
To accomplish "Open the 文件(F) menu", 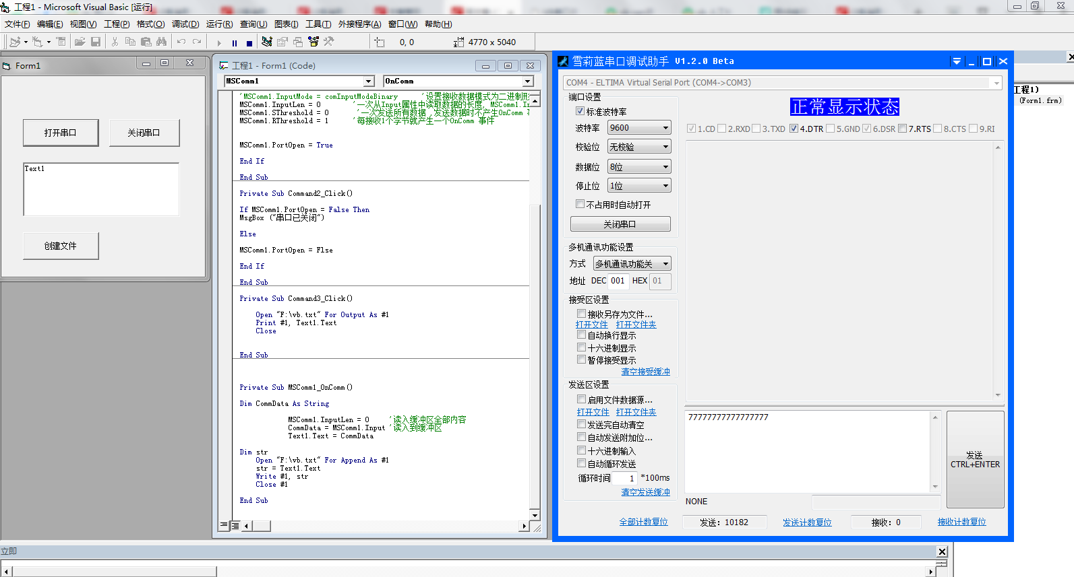I will (17, 24).
